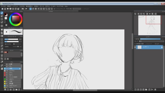Select the Gradient tool
The image size is (165, 93).
(2, 36)
